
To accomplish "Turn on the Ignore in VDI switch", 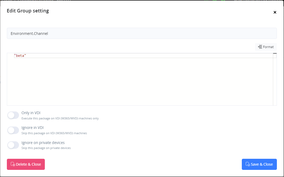I will (x=13, y=130).
